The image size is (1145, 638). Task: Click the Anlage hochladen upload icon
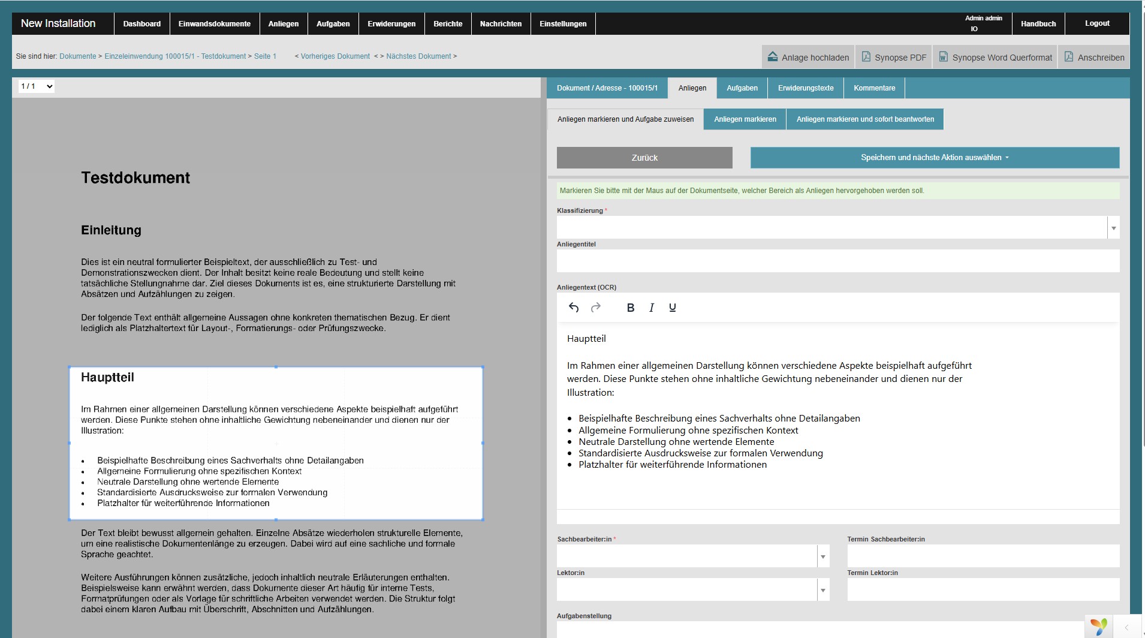[x=773, y=57]
